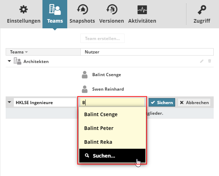This screenshot has width=219, height=176.
Task: Switch to the Teams tab
Action: [55, 14]
